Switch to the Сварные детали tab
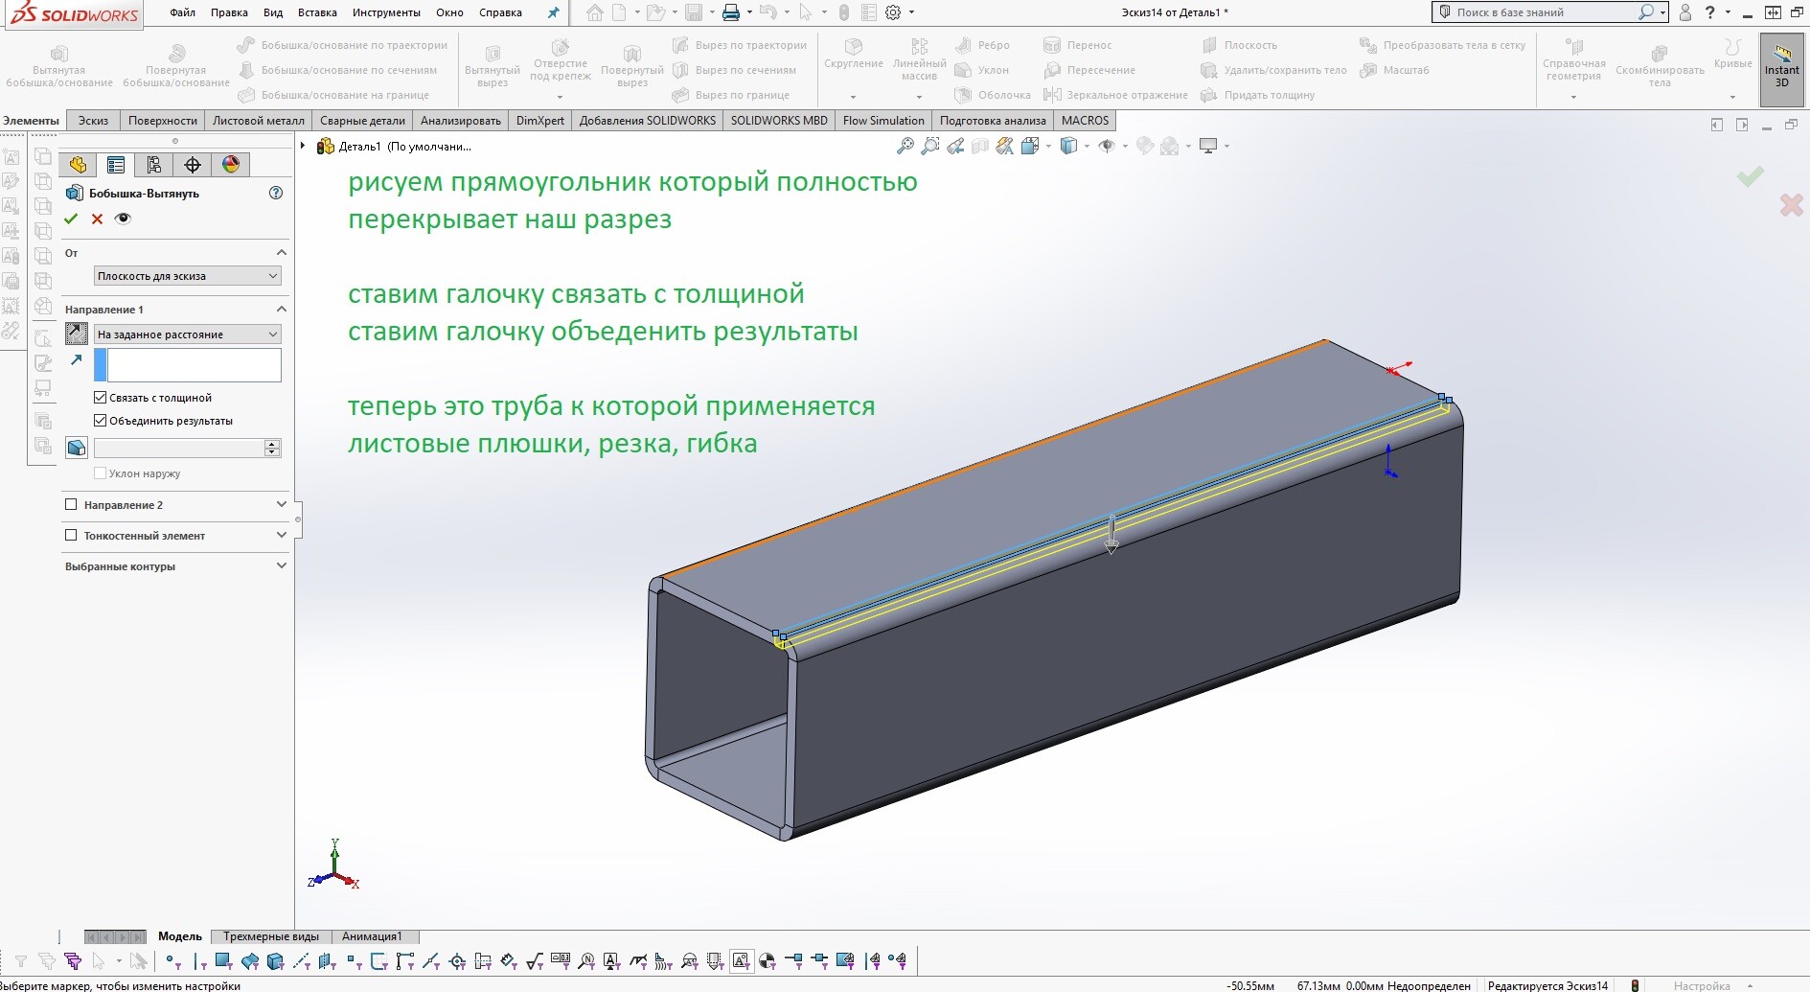 [362, 120]
